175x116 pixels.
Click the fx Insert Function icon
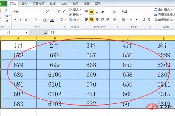pyautogui.click(x=45, y=33)
